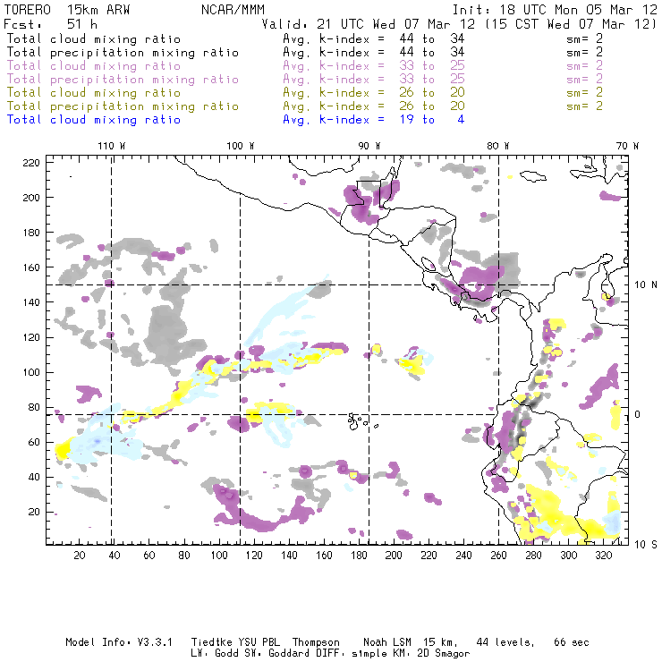This screenshot has height=662, width=662.
Task: Click the '70 W' longitude label
Action: point(627,146)
